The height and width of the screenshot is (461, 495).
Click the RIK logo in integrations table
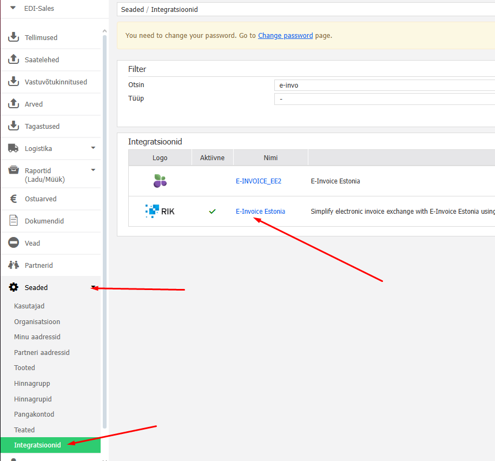(x=160, y=211)
